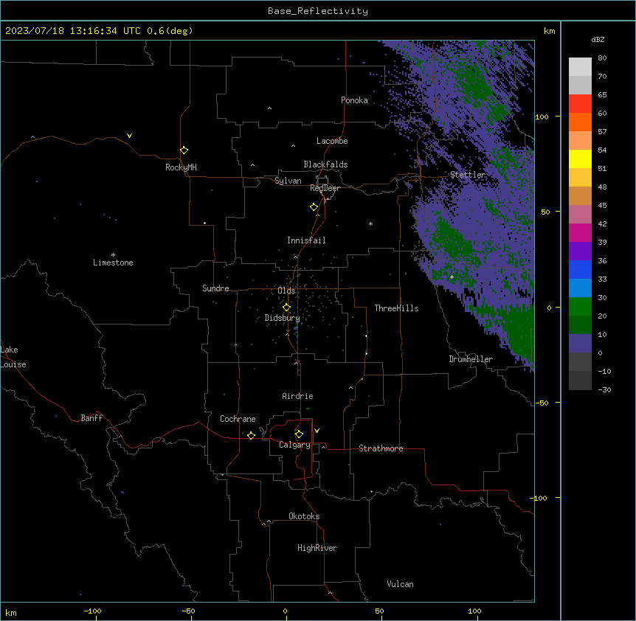Pick the magenta 42 dBZ legend swatch

coord(580,232)
